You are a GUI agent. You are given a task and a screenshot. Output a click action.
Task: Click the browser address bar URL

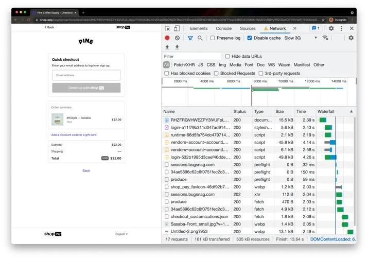(x=179, y=20)
